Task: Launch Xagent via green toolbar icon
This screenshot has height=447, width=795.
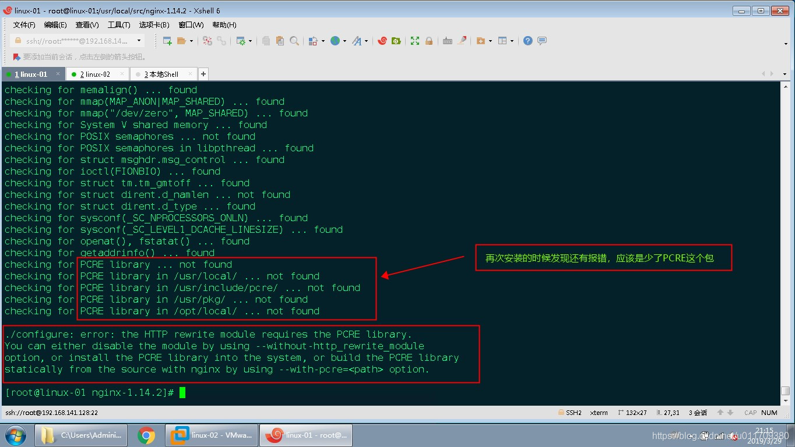Action: (396, 41)
